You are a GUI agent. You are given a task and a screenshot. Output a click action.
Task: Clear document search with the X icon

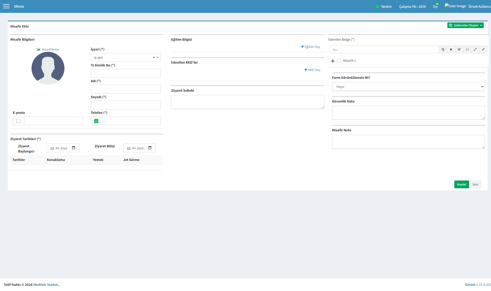pyautogui.click(x=451, y=49)
